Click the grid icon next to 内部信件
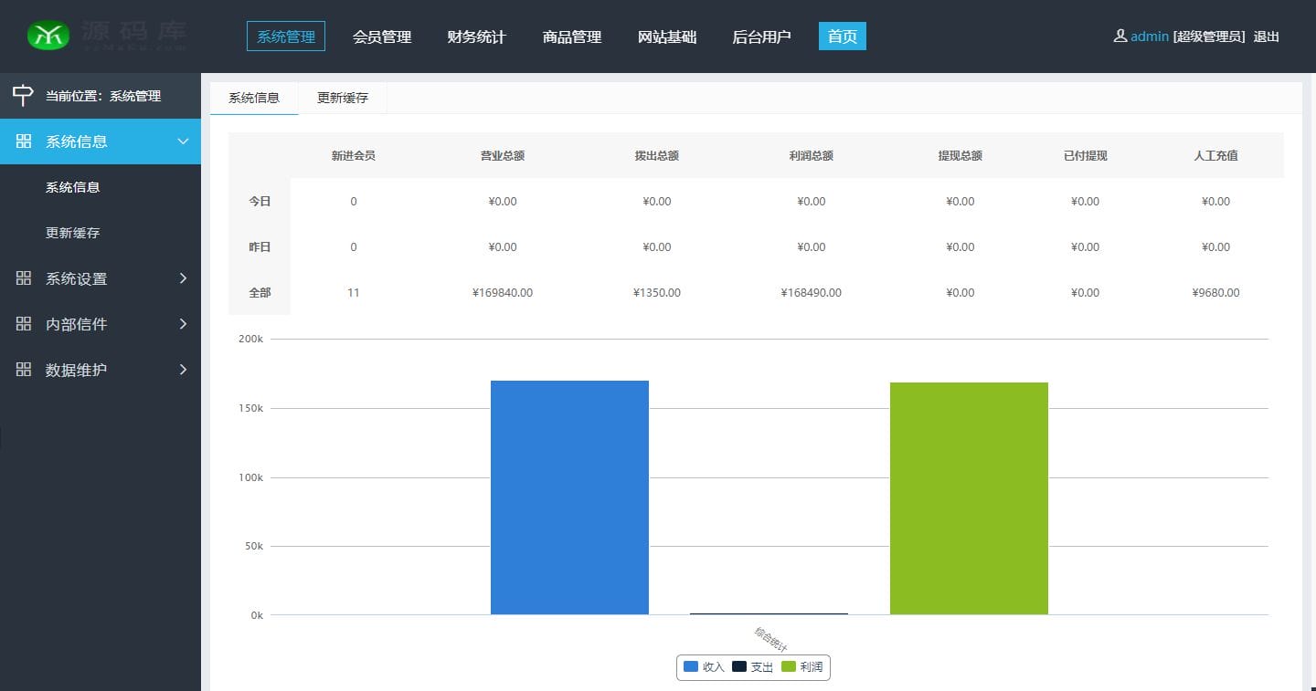 [24, 324]
